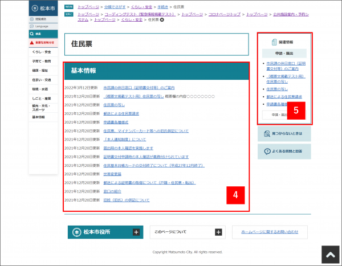Viewport: 342px width, 266px height.
Task: Click the 検索 search button
Action: point(42,34)
